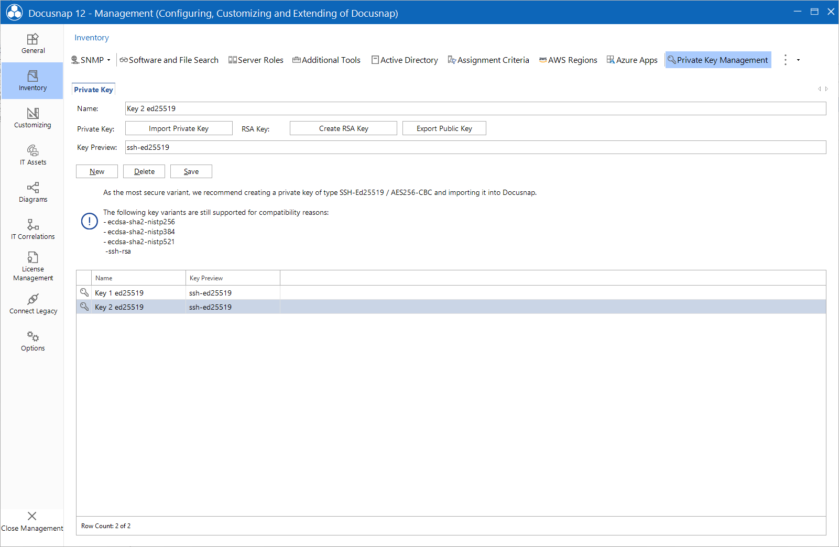839x547 pixels.
Task: Select the Inventory sidebar icon
Action: coord(32,81)
